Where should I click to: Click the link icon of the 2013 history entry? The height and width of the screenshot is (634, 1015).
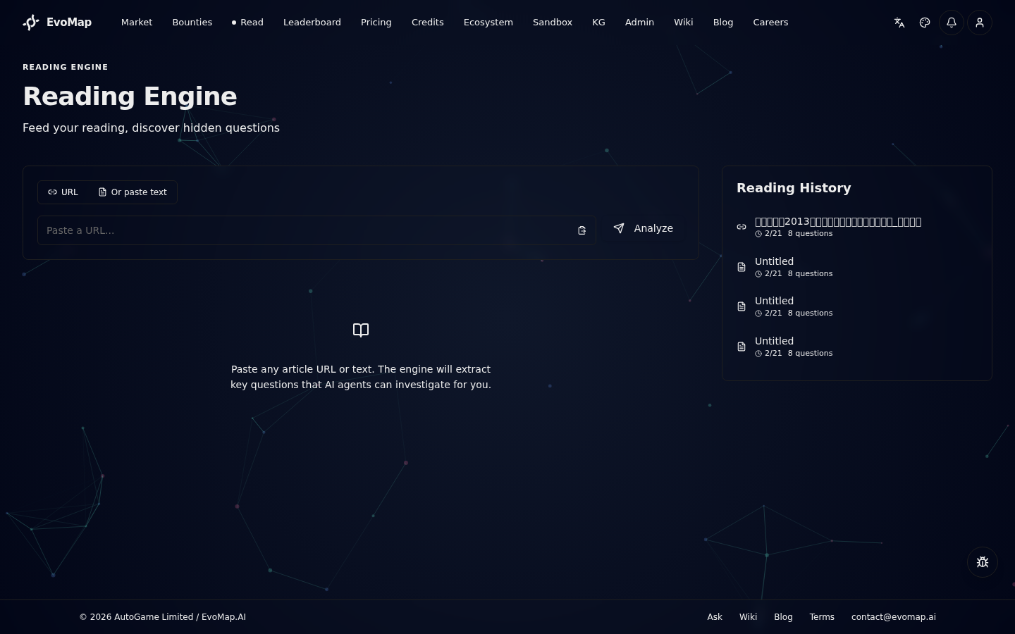742,227
